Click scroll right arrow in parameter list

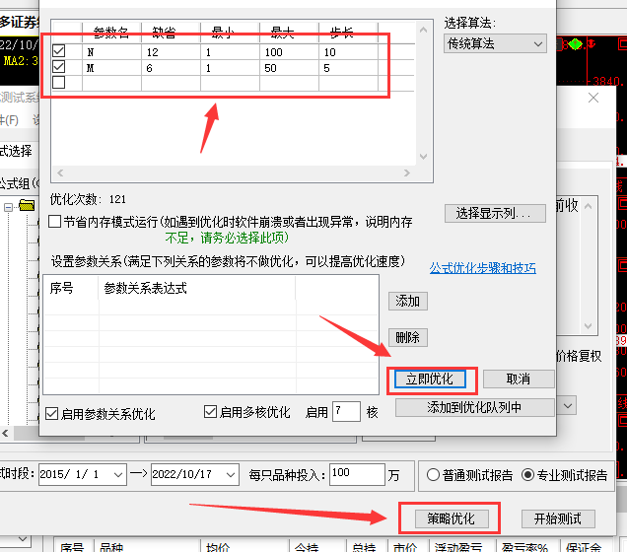407,172
